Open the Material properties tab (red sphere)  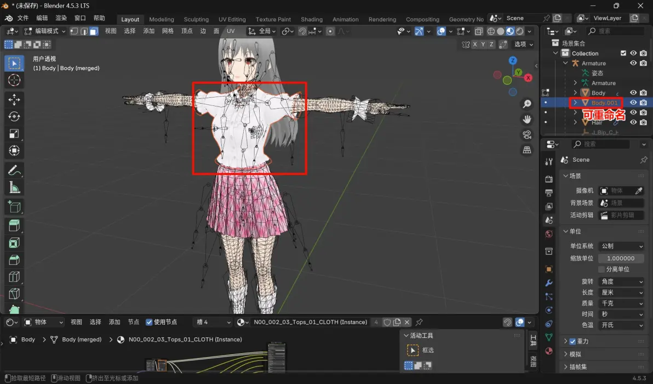tap(549, 351)
